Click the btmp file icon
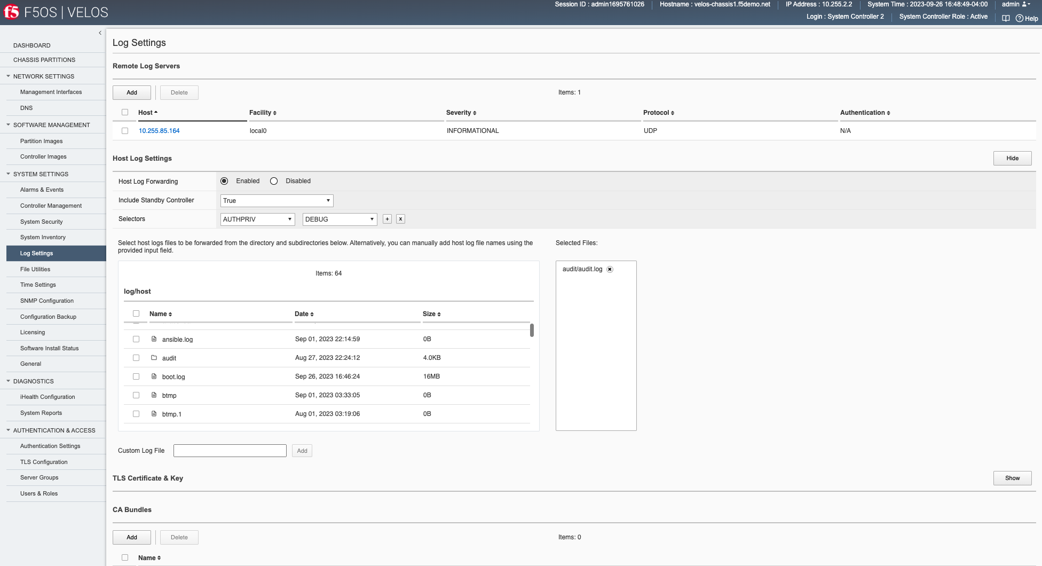This screenshot has width=1042, height=566. (x=154, y=395)
